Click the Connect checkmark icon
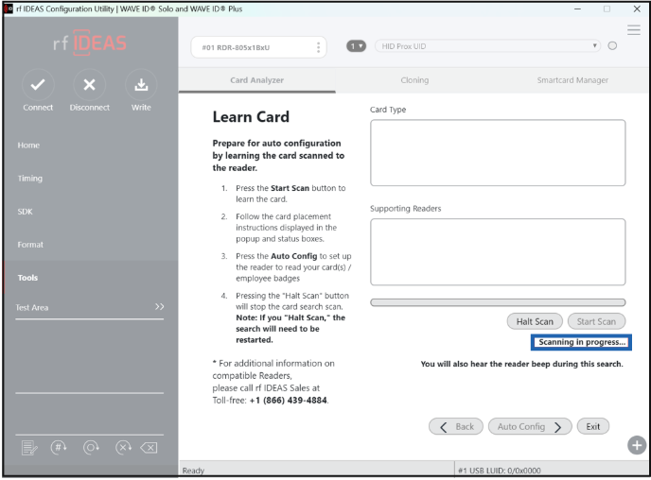651x480 pixels. coord(38,84)
